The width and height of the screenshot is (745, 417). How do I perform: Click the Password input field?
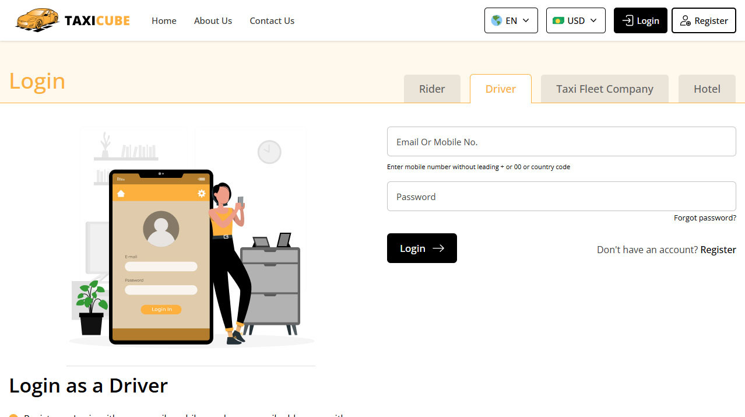pyautogui.click(x=561, y=196)
